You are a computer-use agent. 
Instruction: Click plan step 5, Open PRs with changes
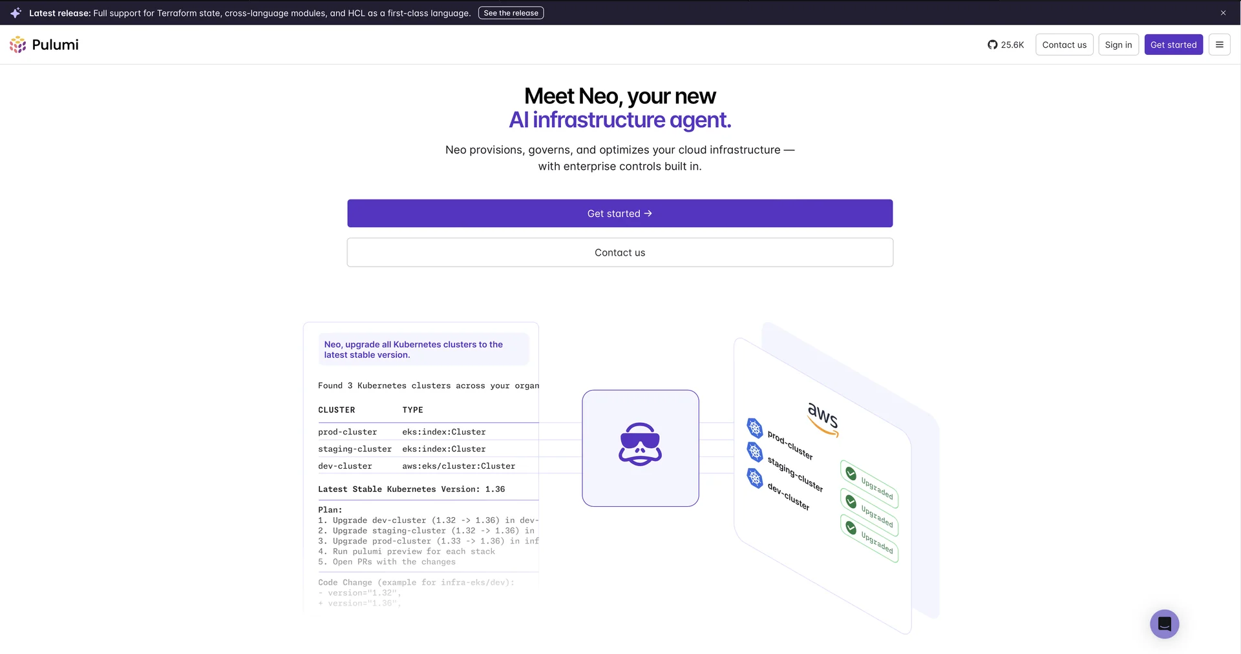[387, 562]
